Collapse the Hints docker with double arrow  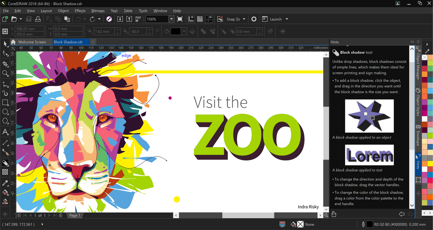413,42
